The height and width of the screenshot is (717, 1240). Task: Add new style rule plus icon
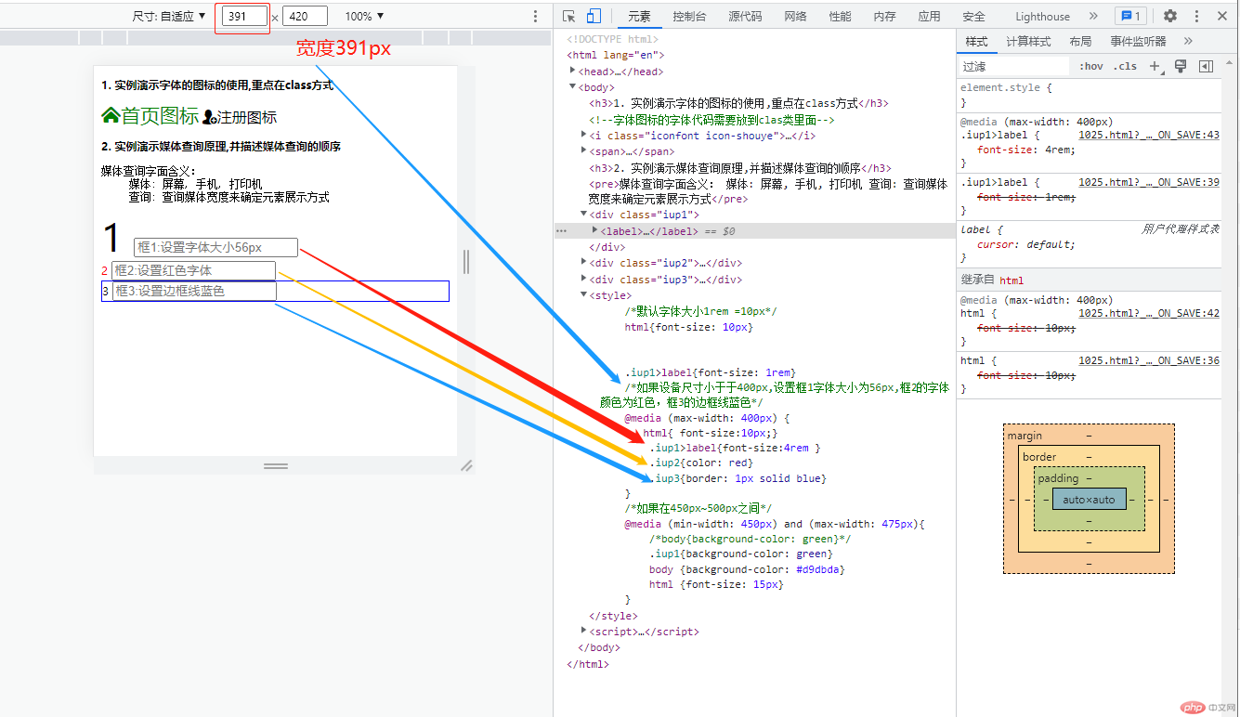click(1155, 66)
